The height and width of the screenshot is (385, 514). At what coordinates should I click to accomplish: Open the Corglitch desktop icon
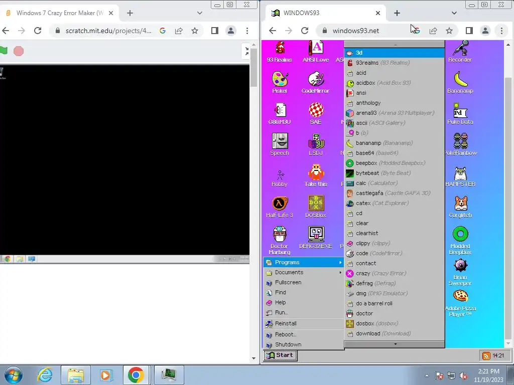tap(460, 207)
